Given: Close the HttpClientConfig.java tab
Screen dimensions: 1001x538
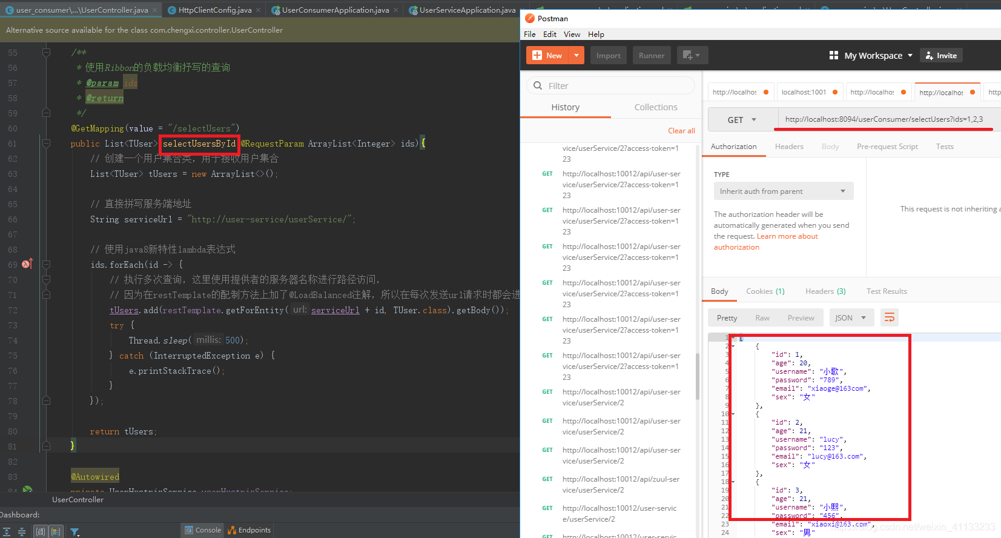Looking at the screenshot, I should [259, 10].
